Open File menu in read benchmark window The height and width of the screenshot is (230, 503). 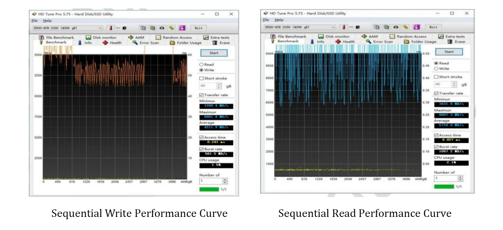coord(266,20)
